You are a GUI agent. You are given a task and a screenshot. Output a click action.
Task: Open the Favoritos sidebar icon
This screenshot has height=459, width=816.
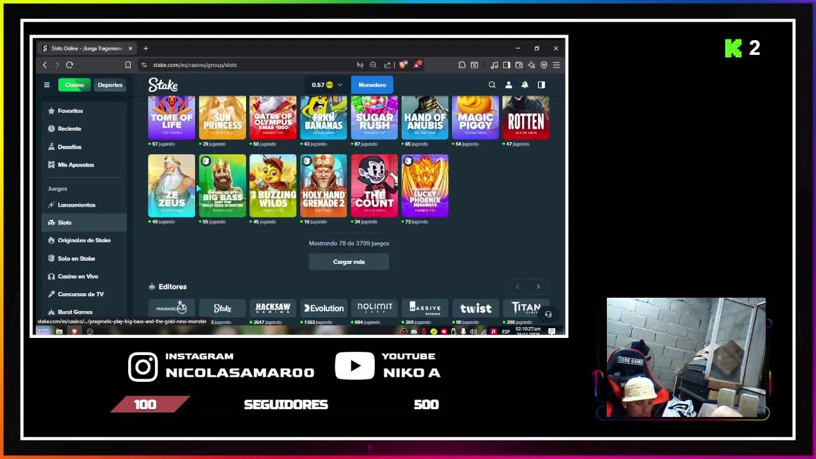click(x=51, y=111)
